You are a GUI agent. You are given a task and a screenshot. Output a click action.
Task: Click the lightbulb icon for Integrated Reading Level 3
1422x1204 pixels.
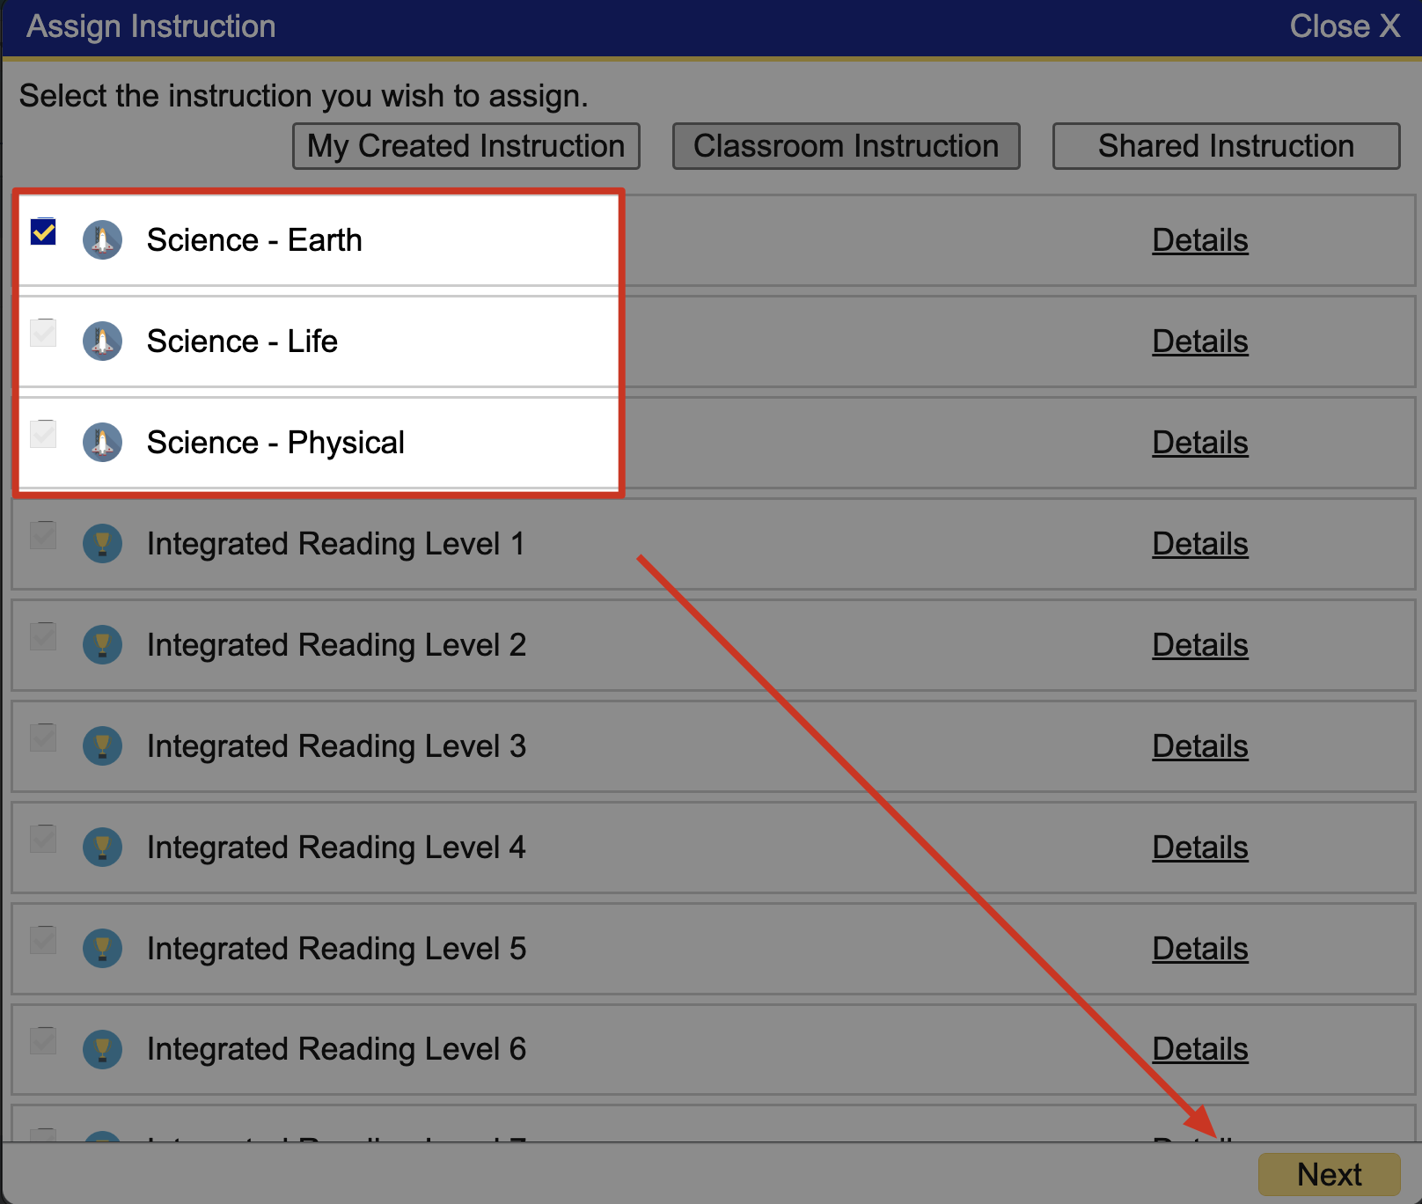click(103, 745)
